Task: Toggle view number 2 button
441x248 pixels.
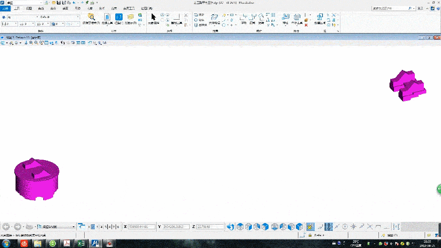Action: 93,227
